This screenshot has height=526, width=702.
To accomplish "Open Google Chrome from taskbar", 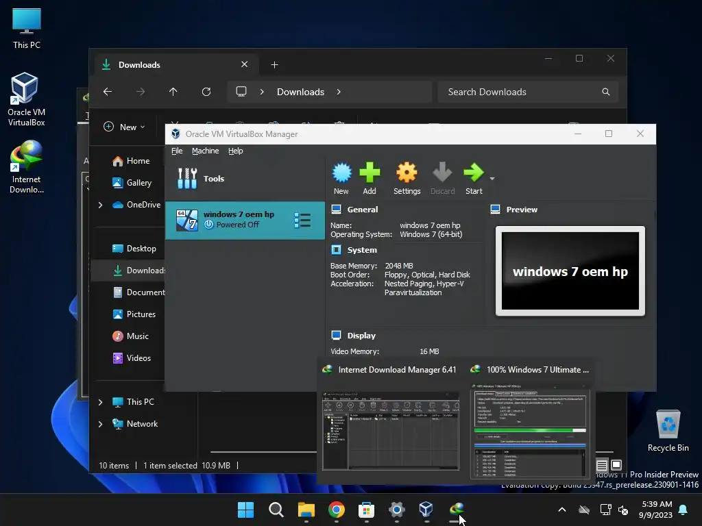I will pyautogui.click(x=336, y=510).
